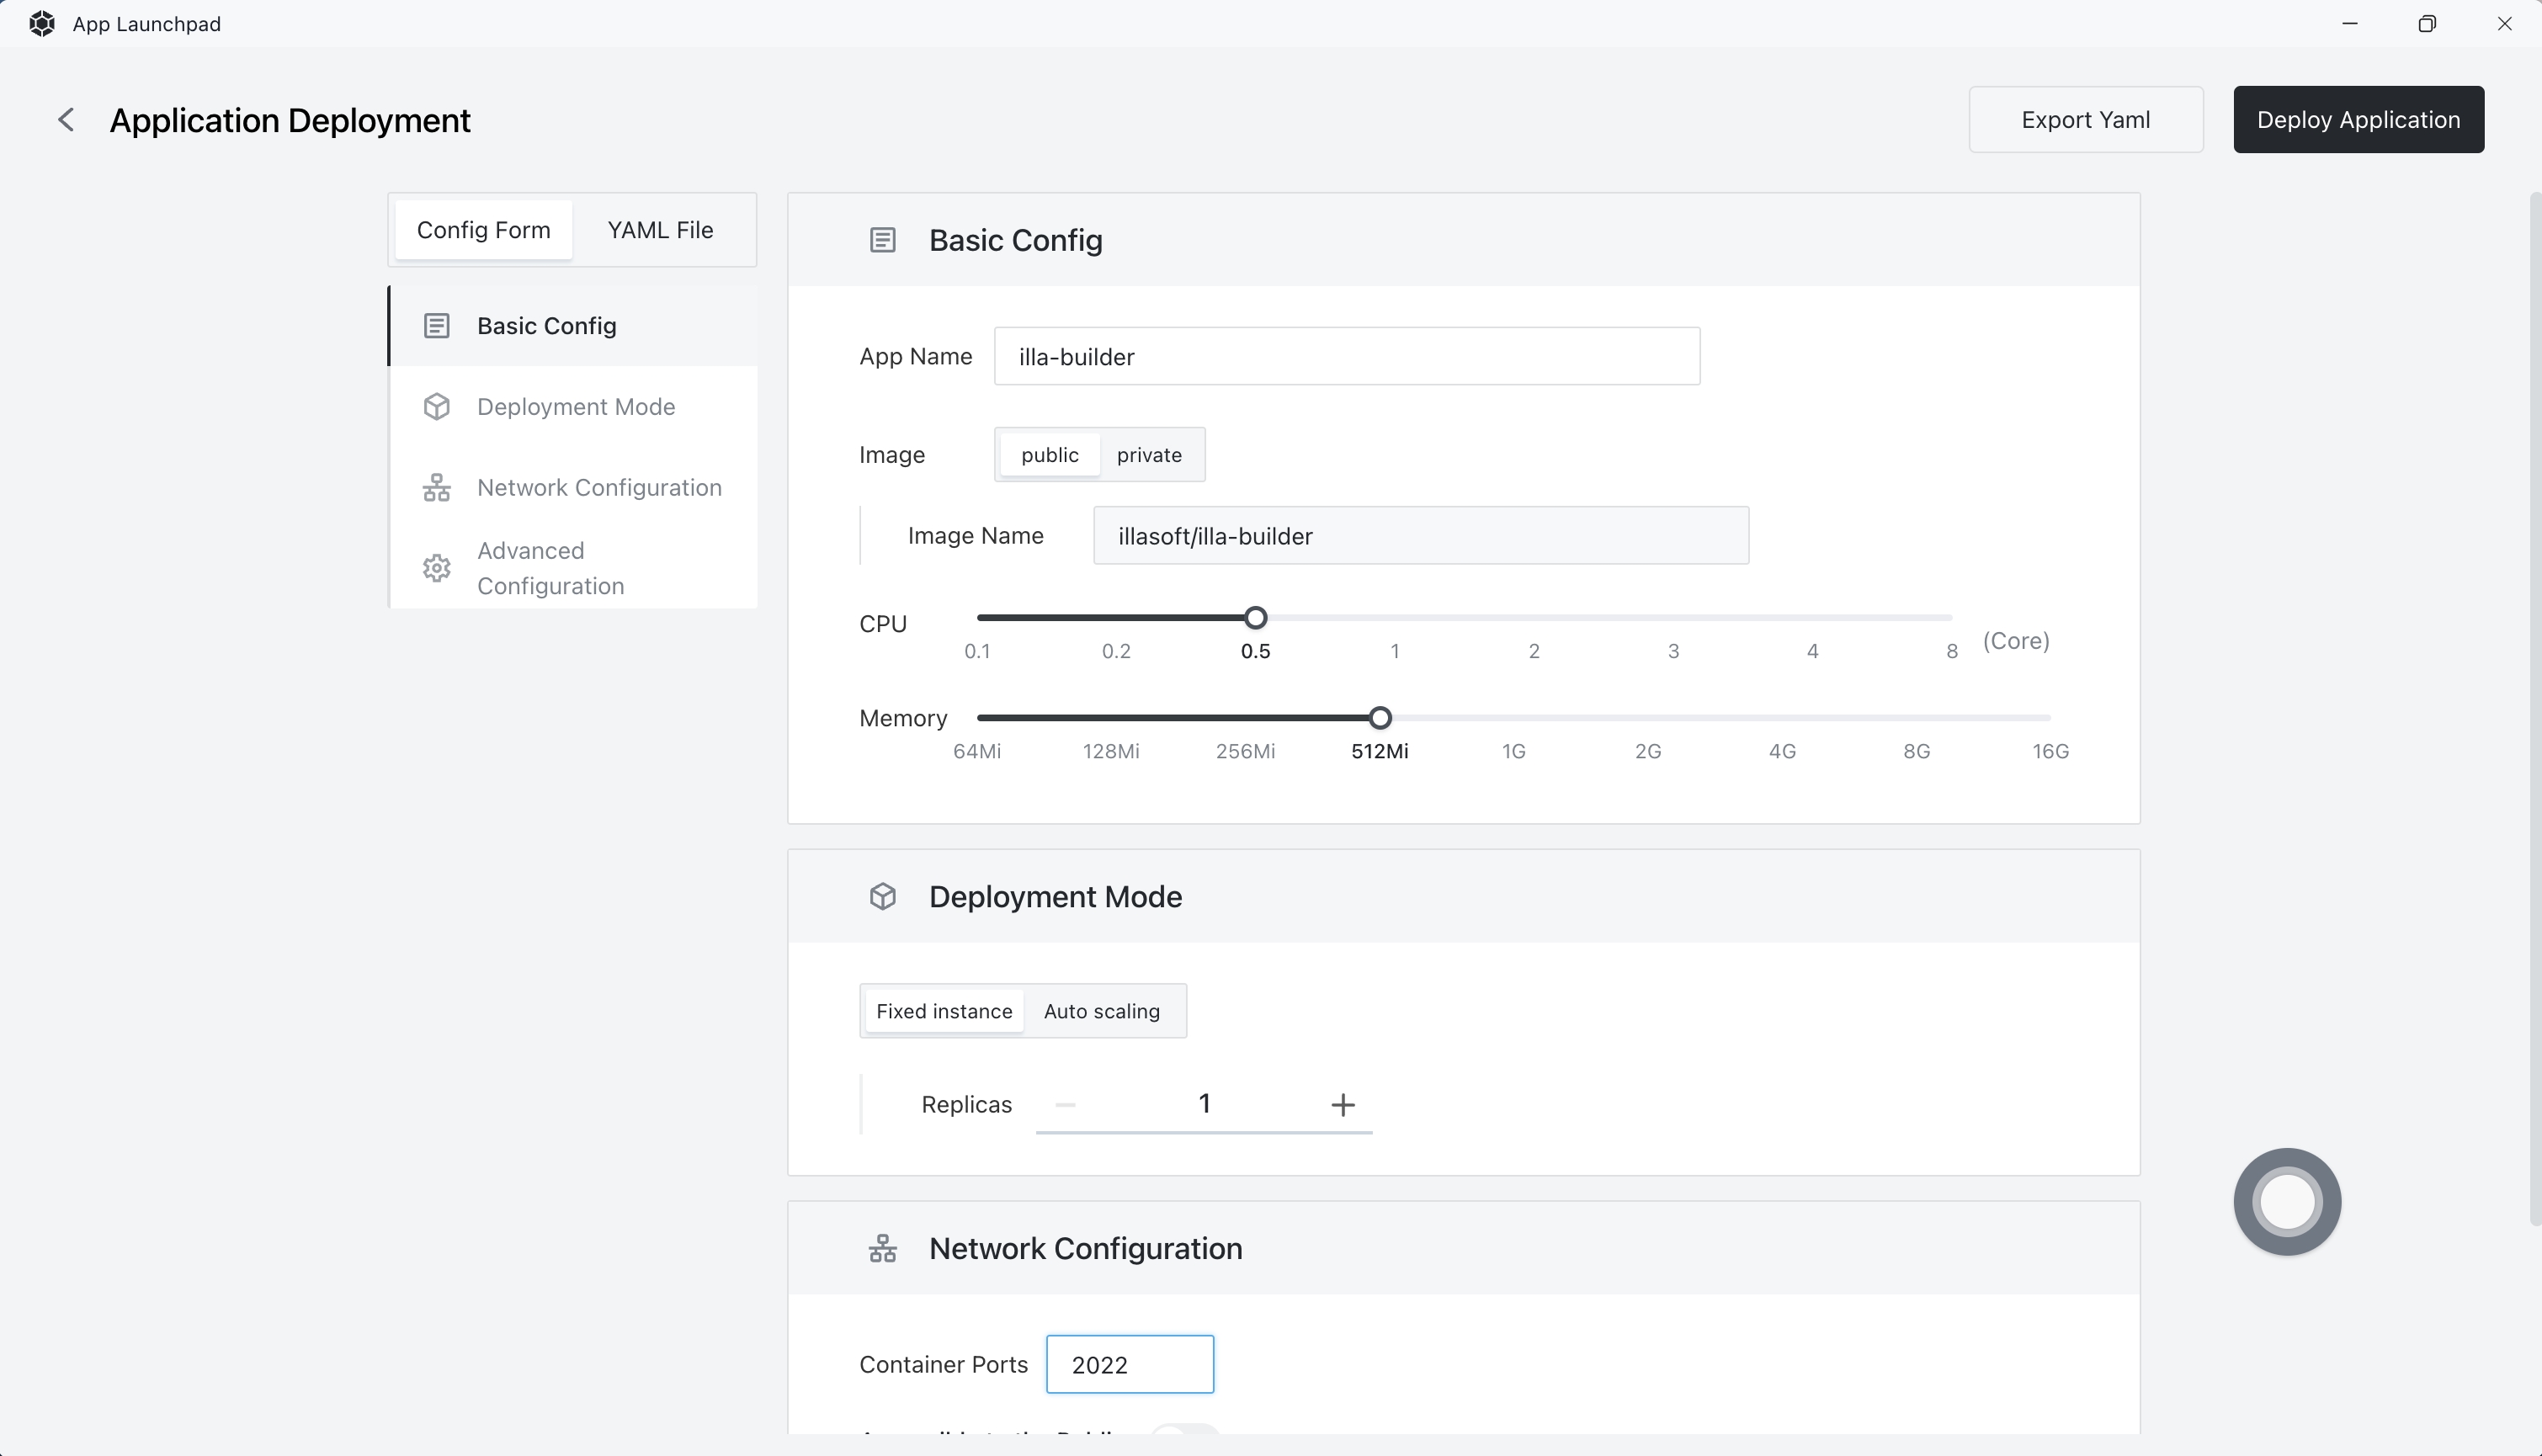Select the private image option

pos(1149,455)
